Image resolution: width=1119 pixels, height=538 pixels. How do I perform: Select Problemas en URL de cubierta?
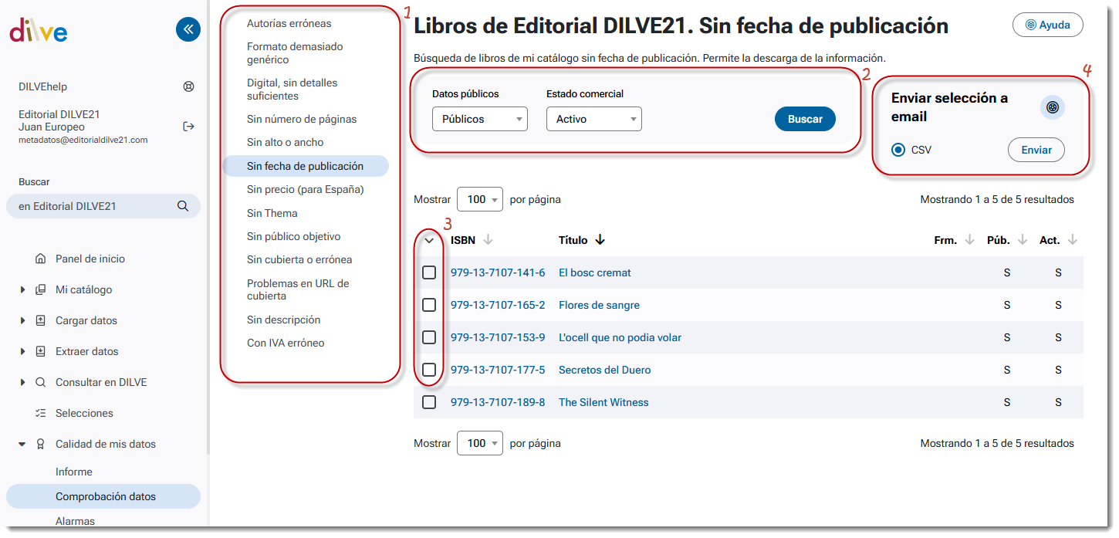click(298, 289)
